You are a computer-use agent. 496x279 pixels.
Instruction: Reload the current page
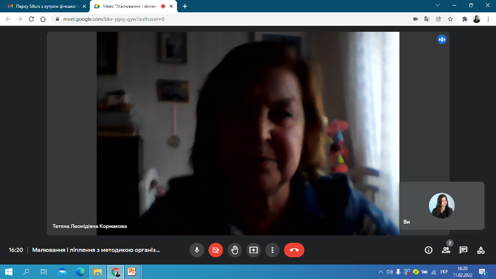(31, 19)
